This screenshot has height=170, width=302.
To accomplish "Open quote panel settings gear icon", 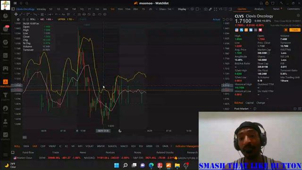I will click(299, 16).
